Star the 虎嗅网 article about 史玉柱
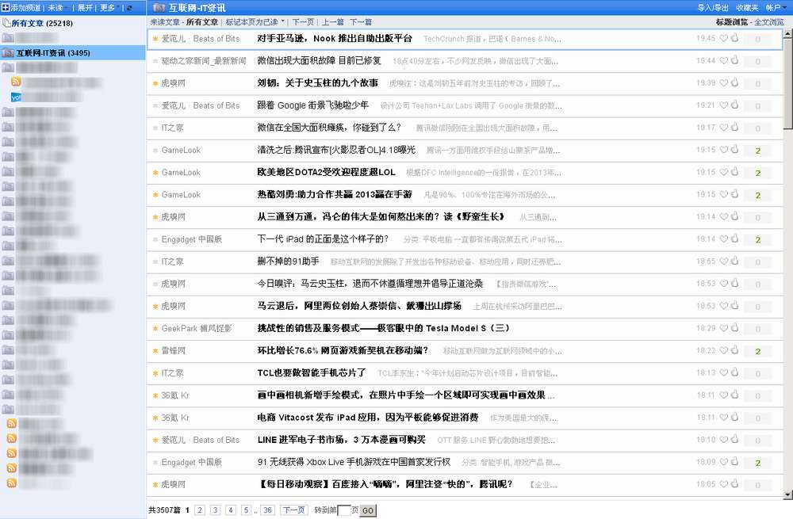 tap(155, 82)
